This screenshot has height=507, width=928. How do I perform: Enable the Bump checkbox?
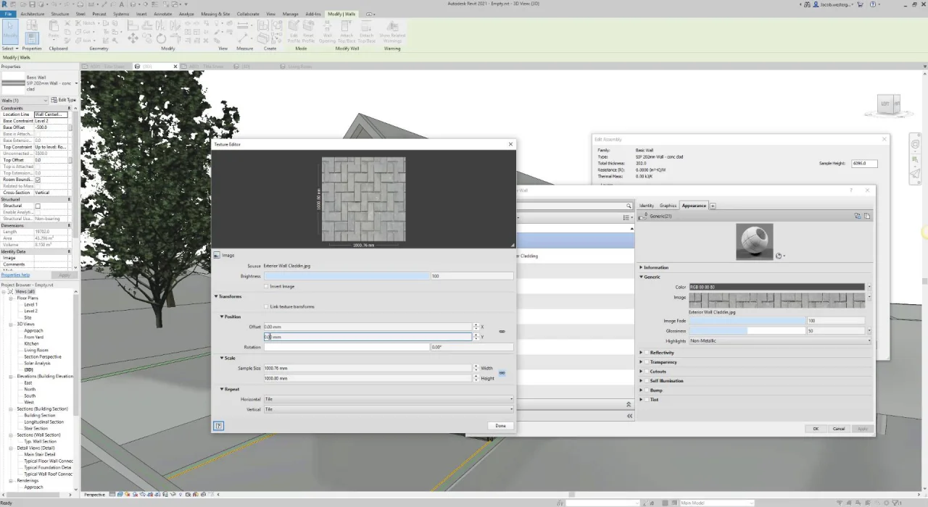point(647,390)
